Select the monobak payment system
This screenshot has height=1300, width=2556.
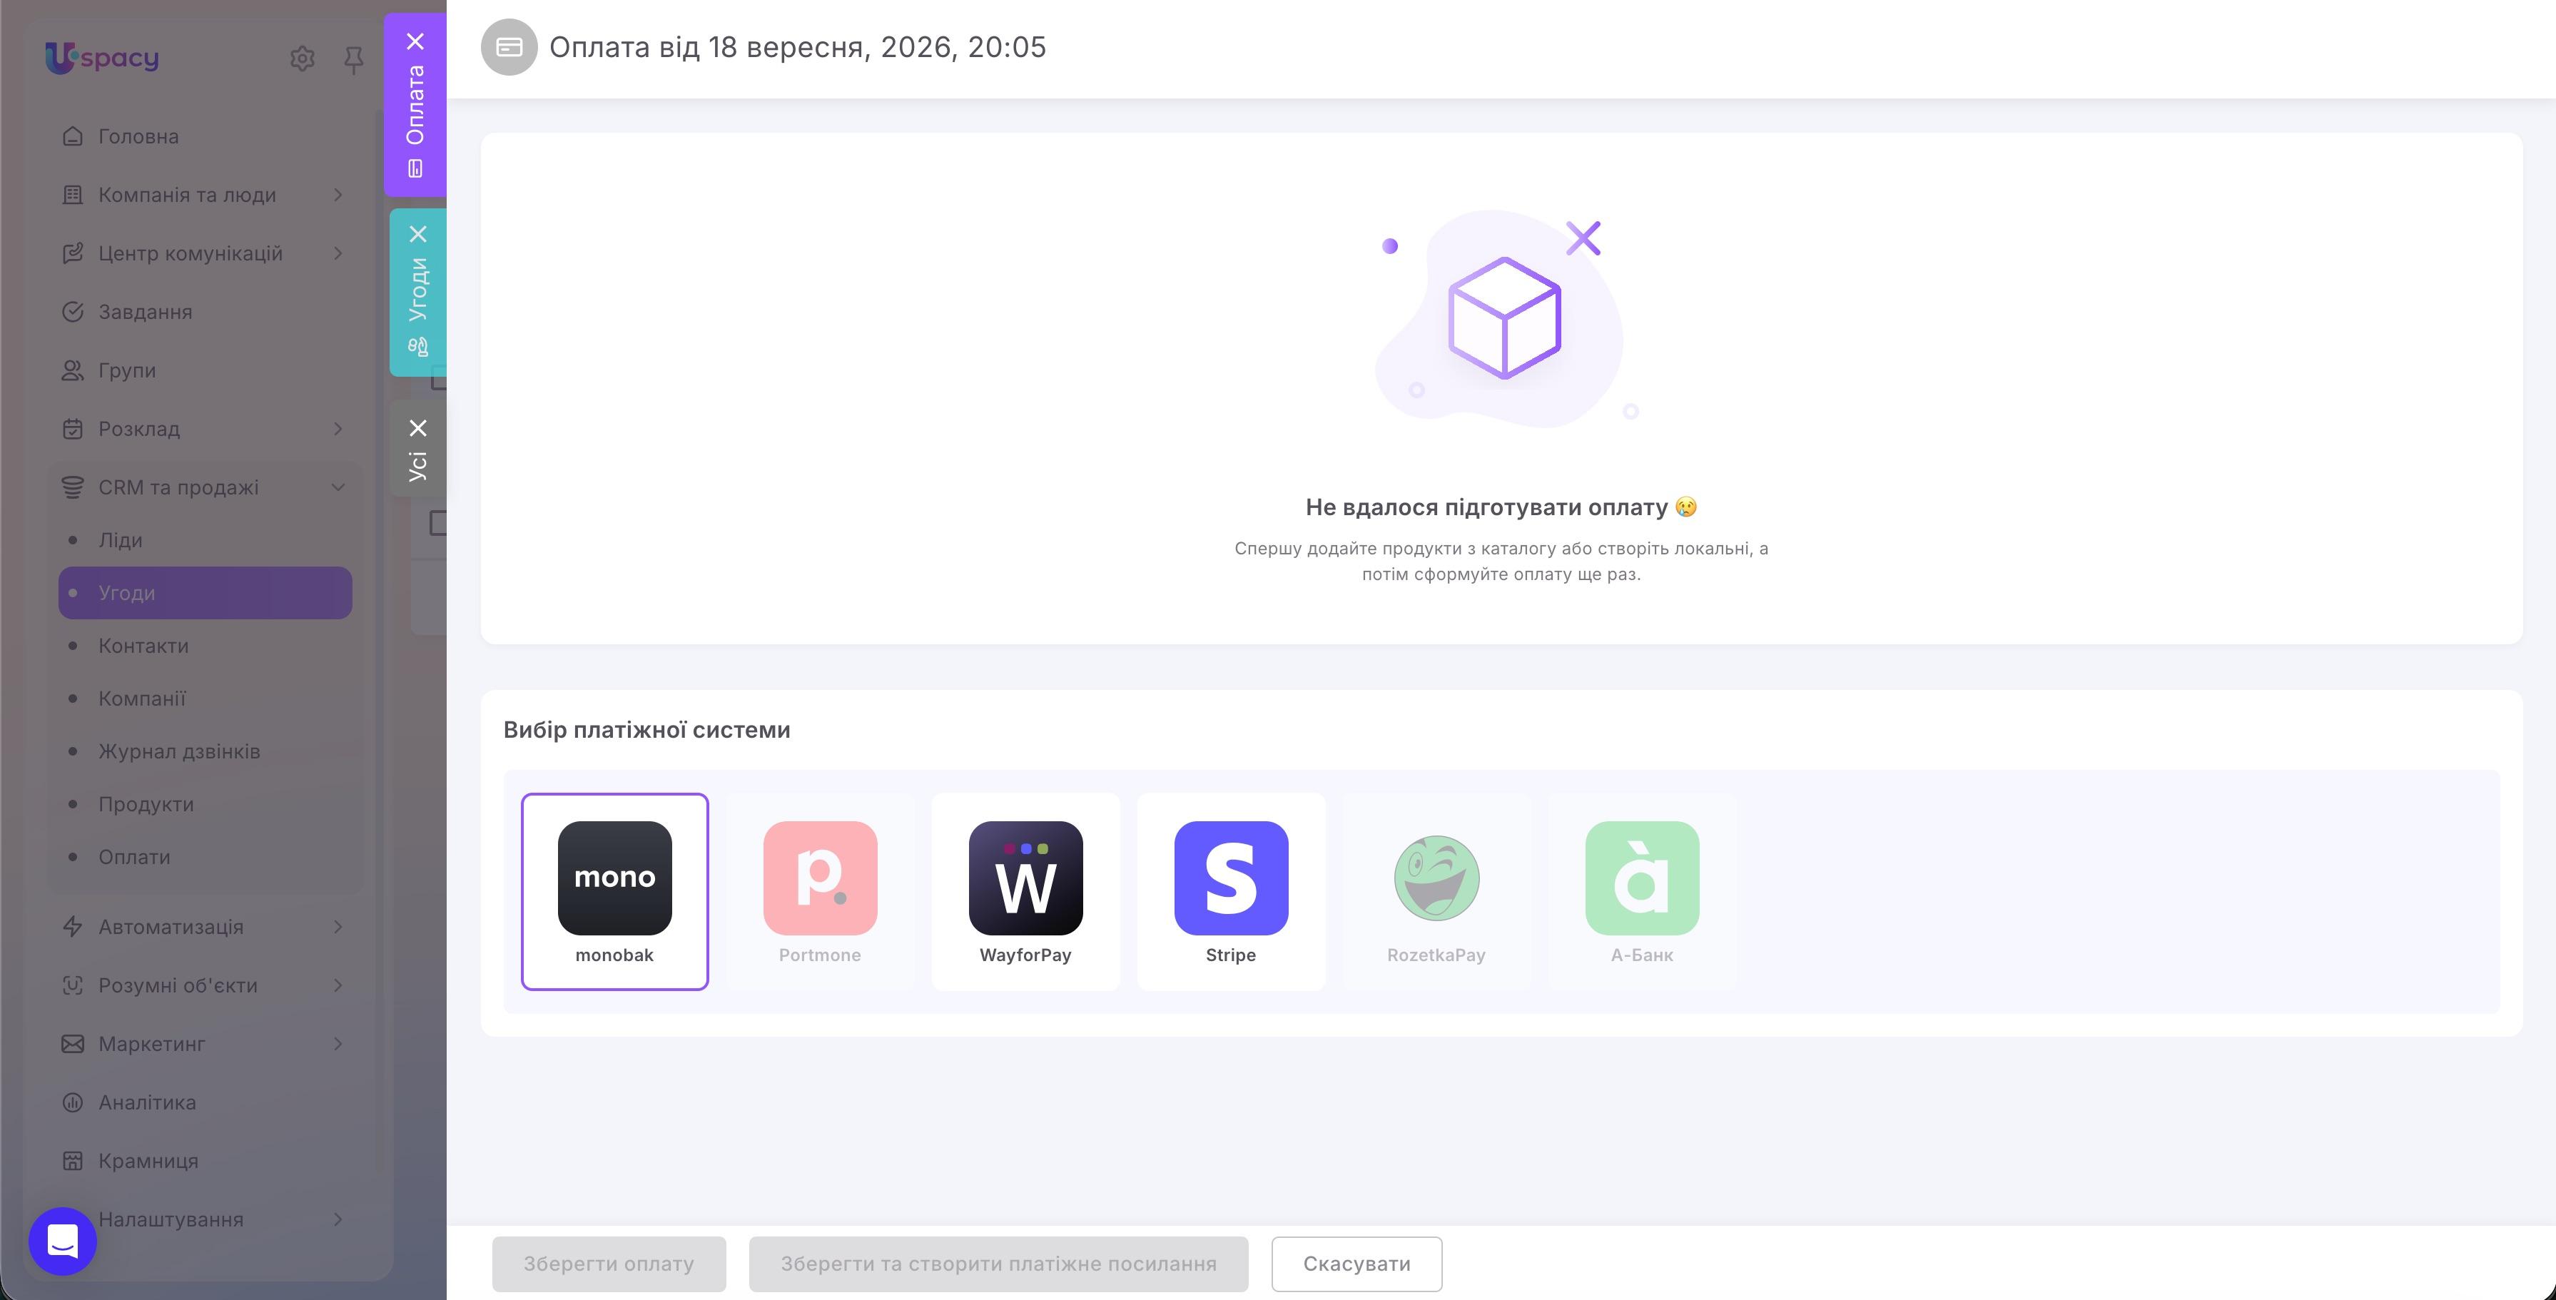pos(614,891)
